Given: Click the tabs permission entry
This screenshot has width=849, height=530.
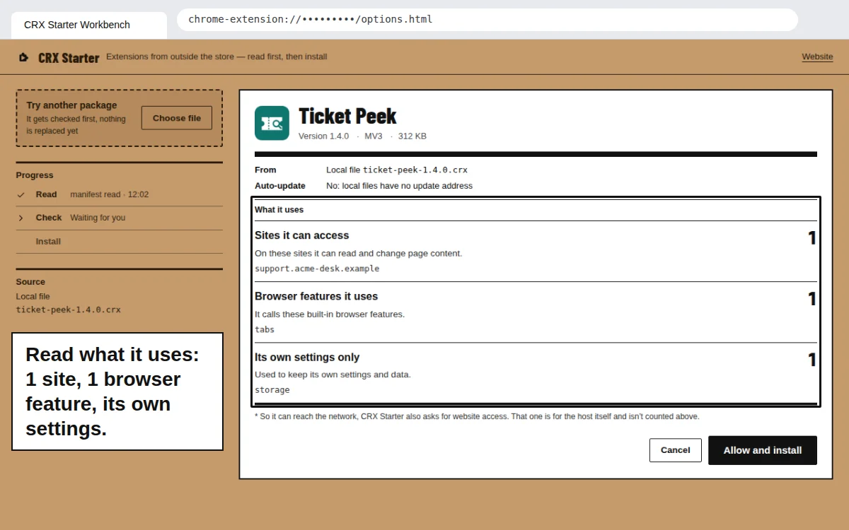Looking at the screenshot, I should 265,329.
